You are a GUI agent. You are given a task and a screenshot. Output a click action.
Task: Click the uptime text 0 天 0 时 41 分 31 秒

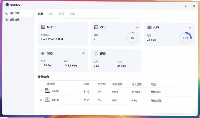tap(52, 39)
